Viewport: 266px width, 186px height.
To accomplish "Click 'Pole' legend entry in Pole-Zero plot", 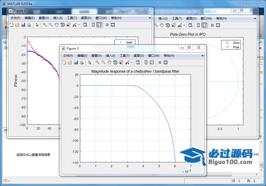I will [x=236, y=47].
